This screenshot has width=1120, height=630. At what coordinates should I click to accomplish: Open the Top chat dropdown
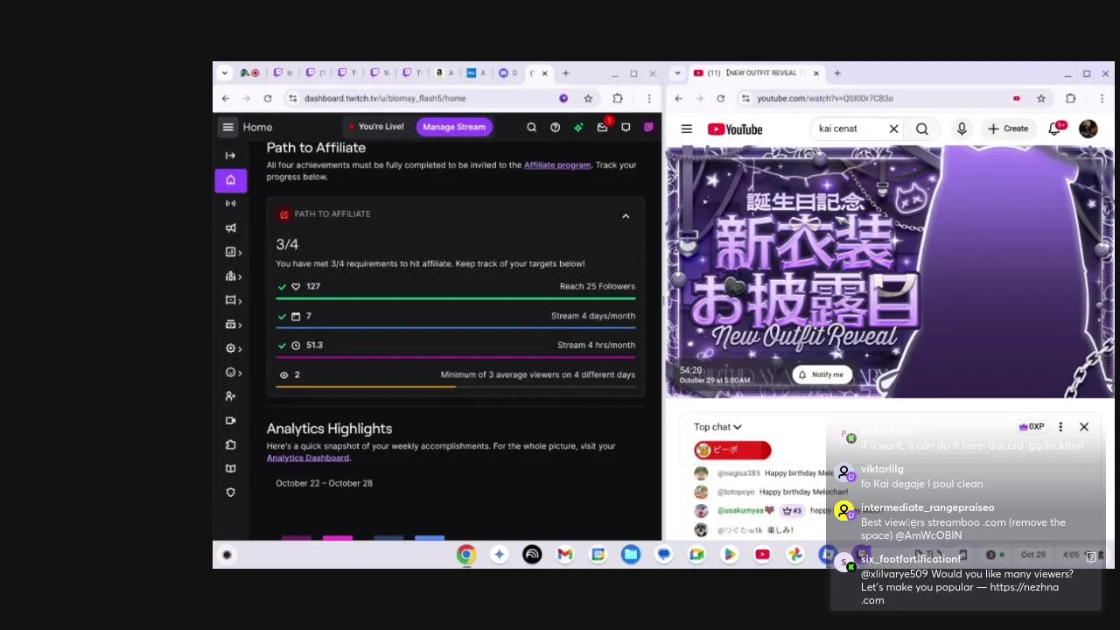pos(717,427)
